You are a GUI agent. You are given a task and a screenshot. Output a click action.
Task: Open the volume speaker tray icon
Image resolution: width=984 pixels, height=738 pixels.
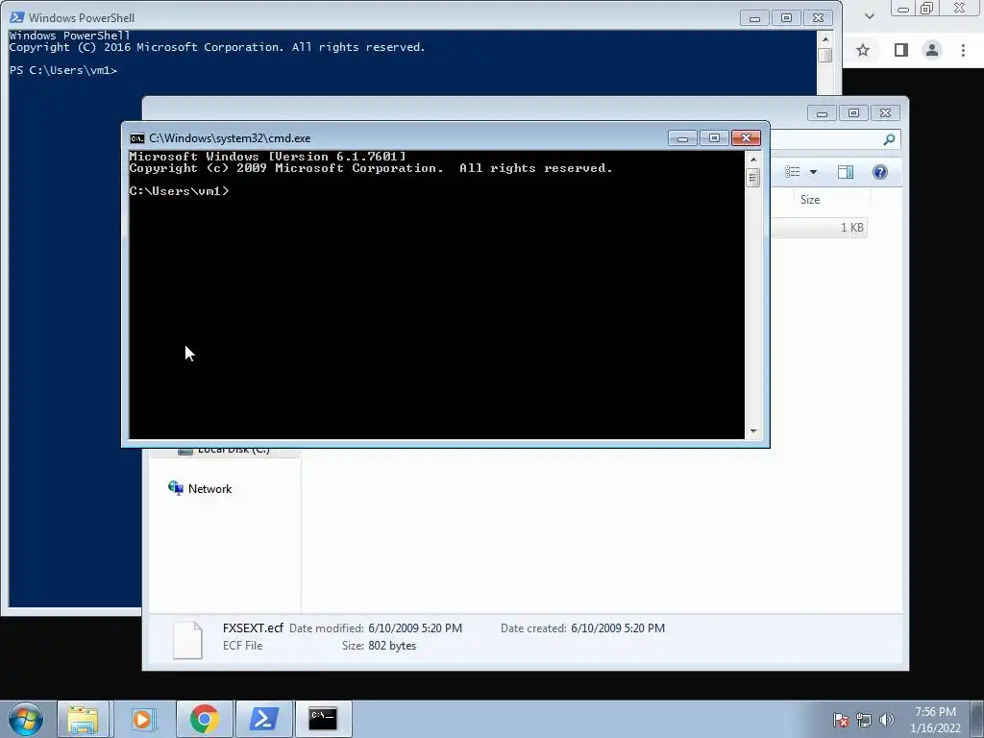(887, 720)
